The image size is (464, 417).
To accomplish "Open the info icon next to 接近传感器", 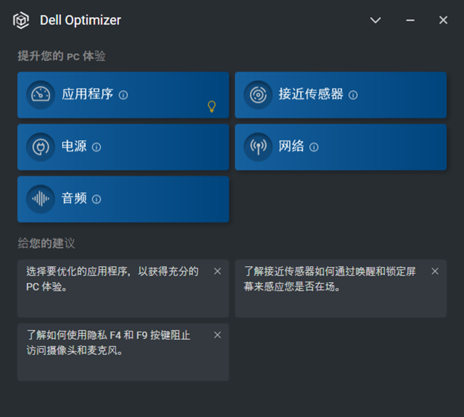I will (353, 95).
